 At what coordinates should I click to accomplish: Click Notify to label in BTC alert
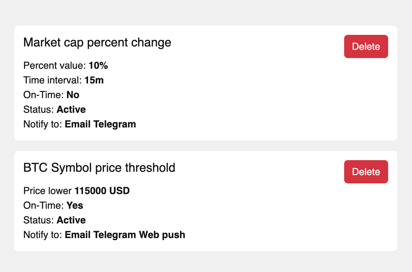(x=43, y=235)
